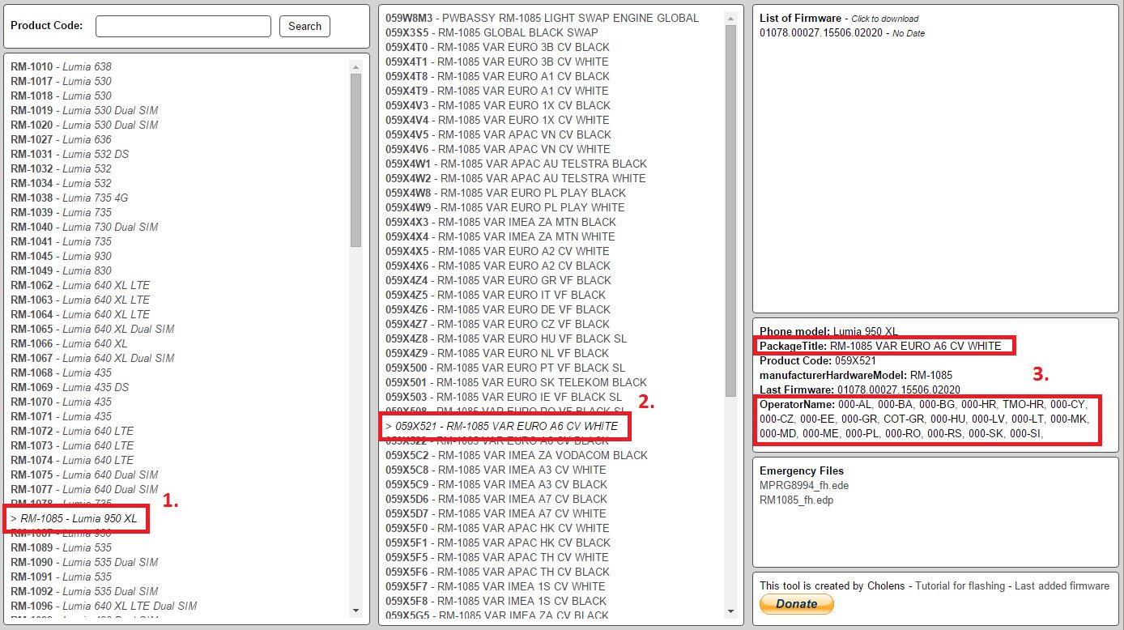Image resolution: width=1124 pixels, height=630 pixels.
Task: Select 059X4W1 APAC AU TELSTRA BLACK
Action: tap(516, 164)
